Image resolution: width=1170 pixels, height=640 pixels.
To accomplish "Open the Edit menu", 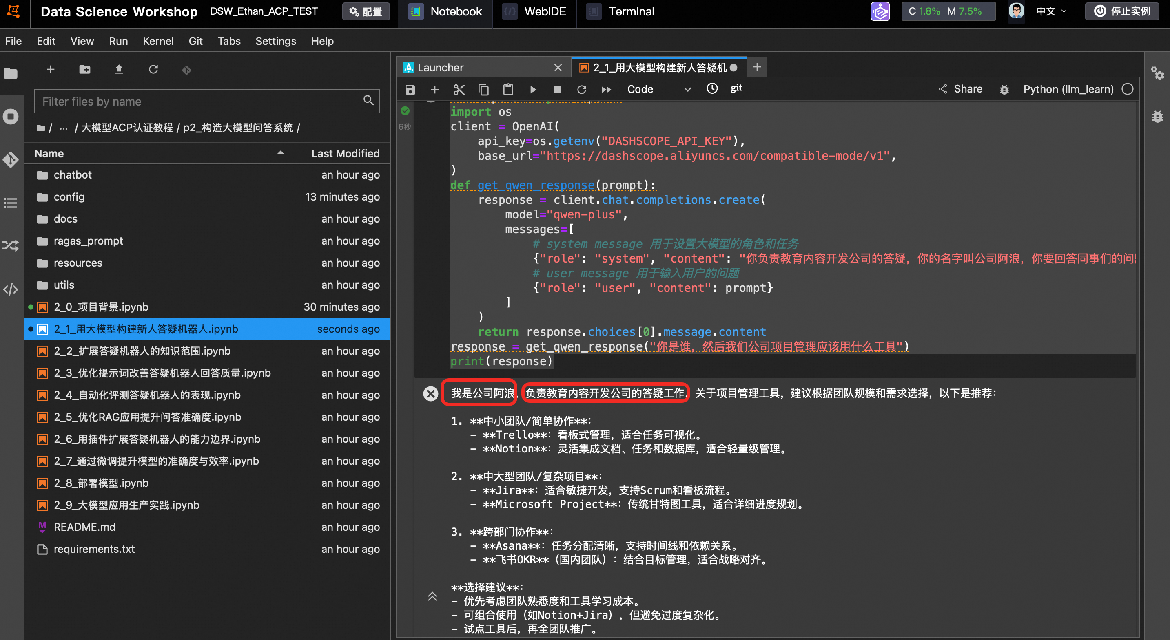I will point(46,41).
